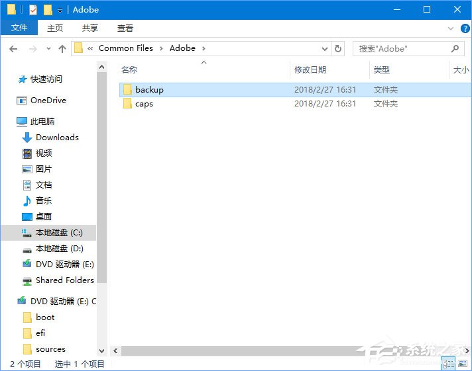The image size is (472, 371).
Task: Open Customize Quick Access Toolbar dropdown
Action: 60,11
